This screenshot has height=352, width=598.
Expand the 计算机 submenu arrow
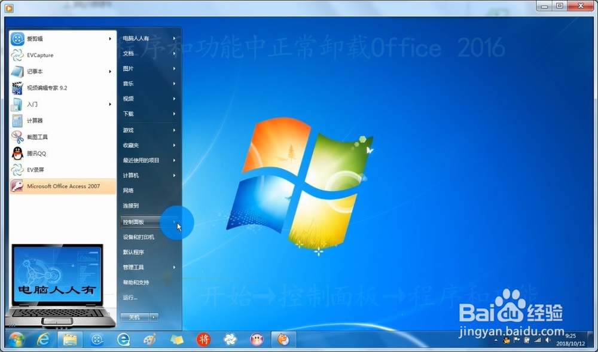[x=174, y=176]
